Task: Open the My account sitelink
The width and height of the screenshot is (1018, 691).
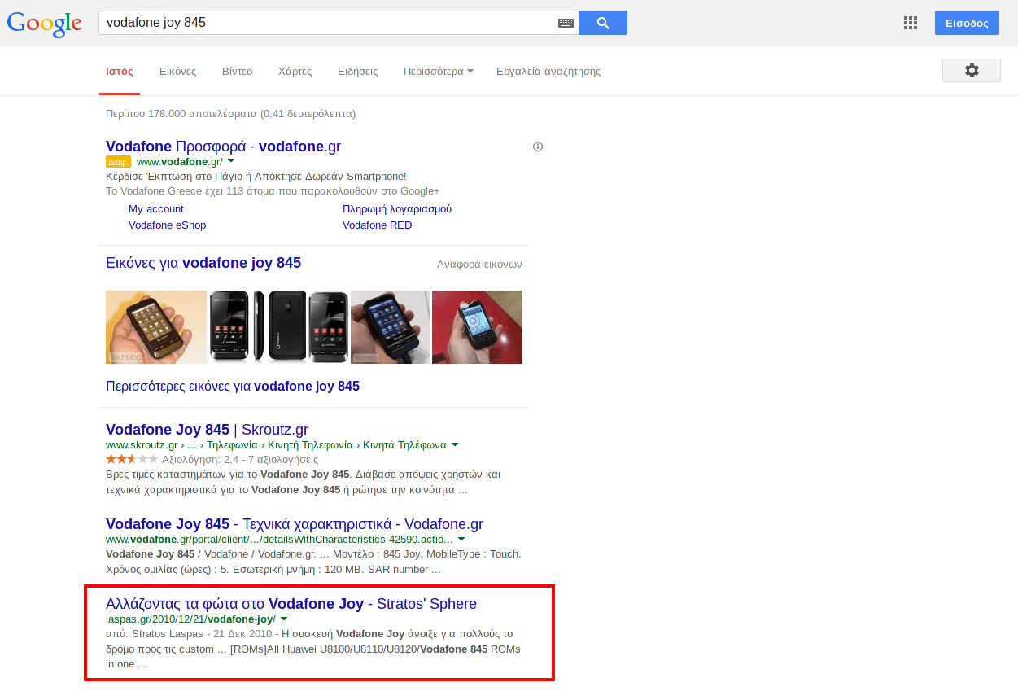Action: (156, 209)
